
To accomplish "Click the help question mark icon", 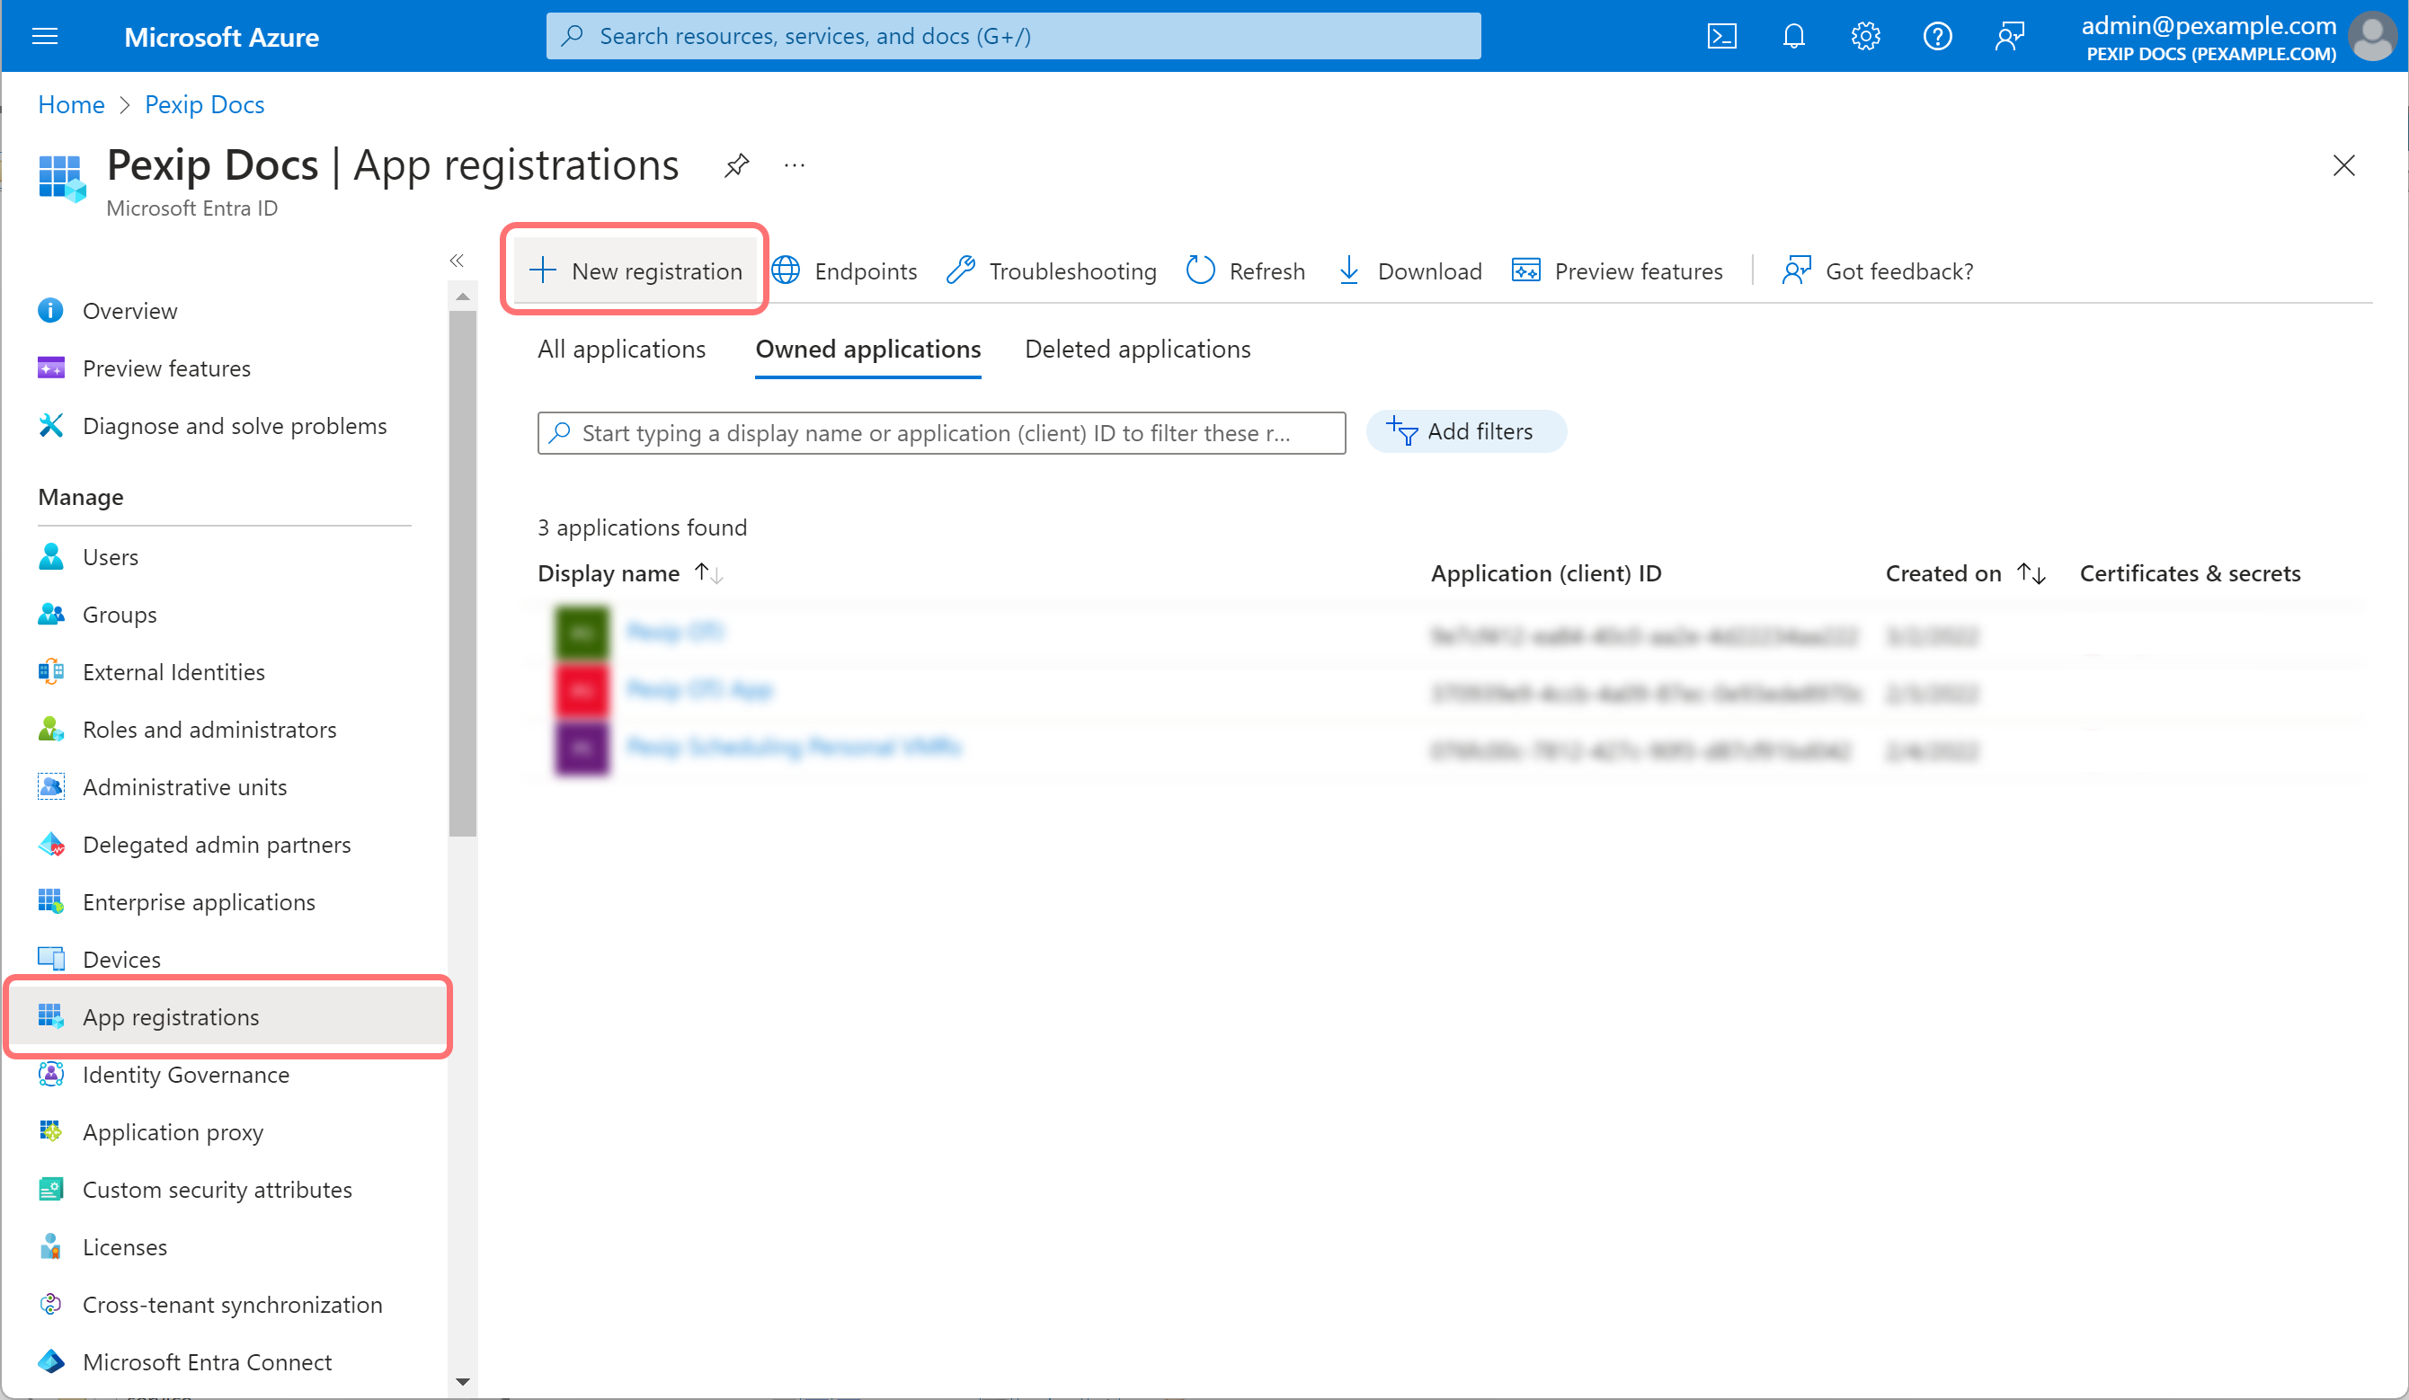I will 1937,36.
